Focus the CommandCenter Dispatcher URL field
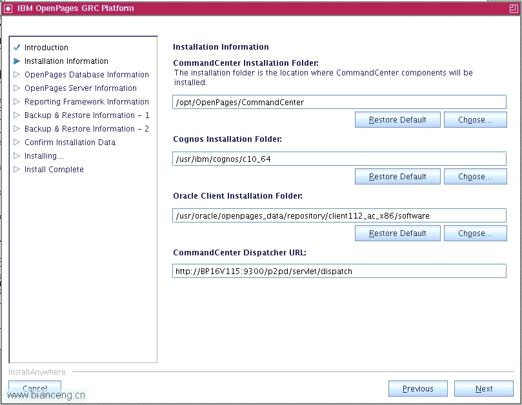Screen dimensions: 522x405 pos(339,272)
